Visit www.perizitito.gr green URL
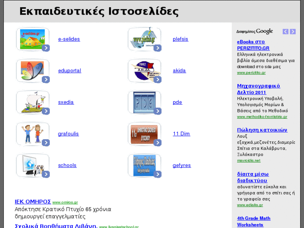Image resolution: width=304 pixels, height=228 pixels. (251, 72)
